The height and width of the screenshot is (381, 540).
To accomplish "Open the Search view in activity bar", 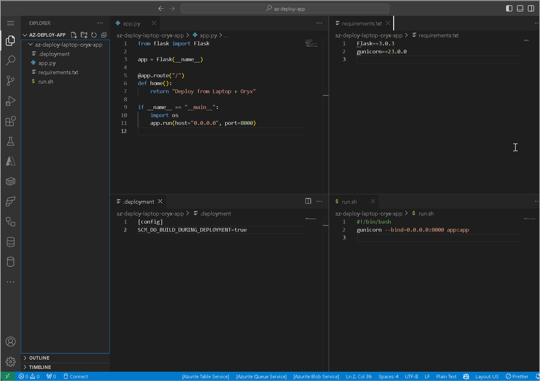I will (x=10, y=60).
